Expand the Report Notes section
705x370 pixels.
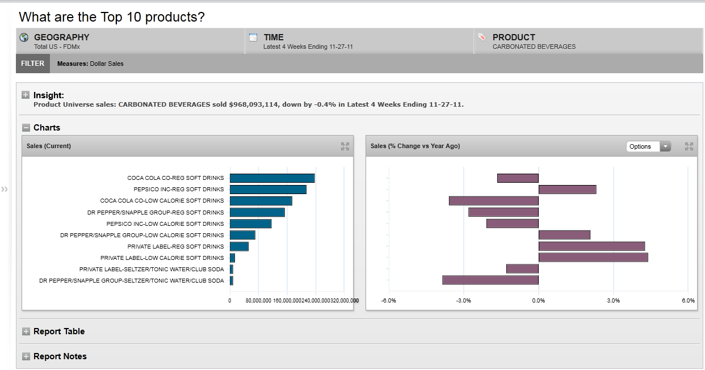(26, 356)
